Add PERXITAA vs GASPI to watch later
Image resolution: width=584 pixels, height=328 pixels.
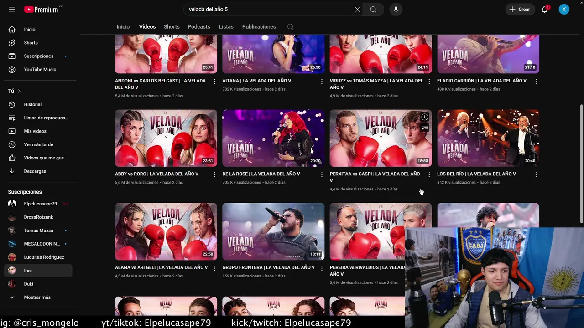(x=424, y=117)
